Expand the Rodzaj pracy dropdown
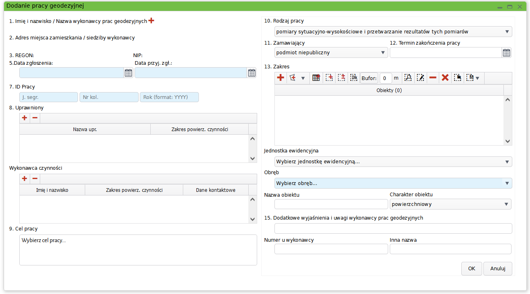This screenshot has width=530, height=294. (x=507, y=32)
